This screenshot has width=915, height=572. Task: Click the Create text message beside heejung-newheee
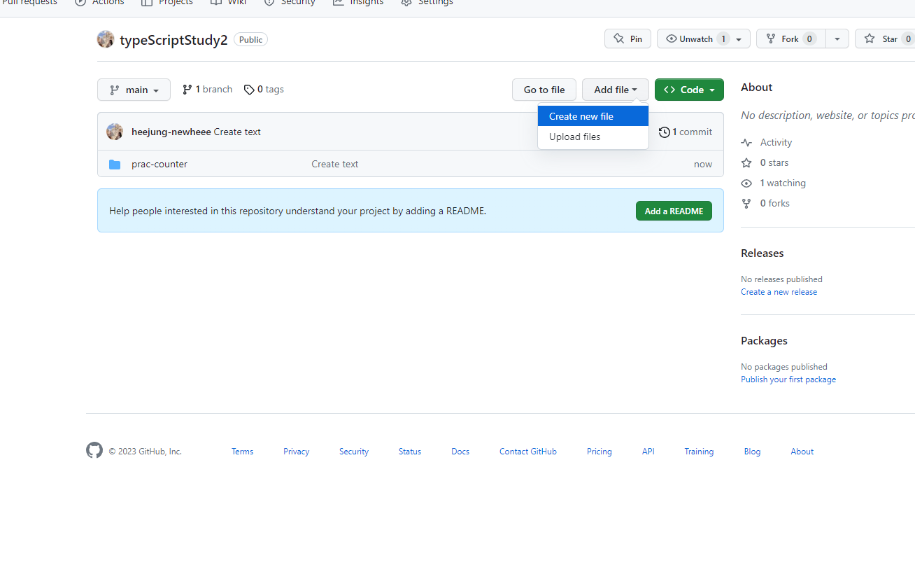pyautogui.click(x=237, y=132)
